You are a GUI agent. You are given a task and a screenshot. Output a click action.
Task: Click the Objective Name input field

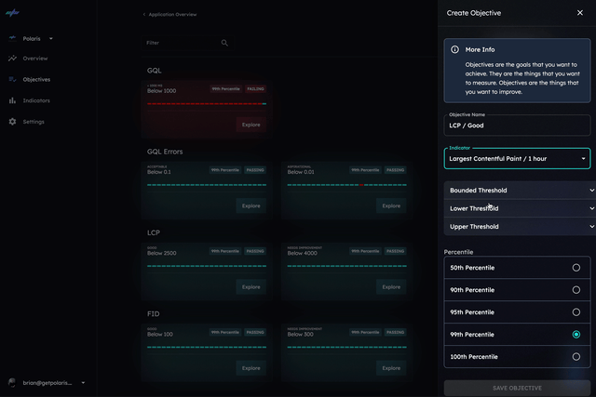click(x=517, y=126)
